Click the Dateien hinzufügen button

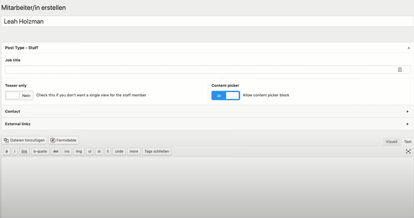[24, 140]
